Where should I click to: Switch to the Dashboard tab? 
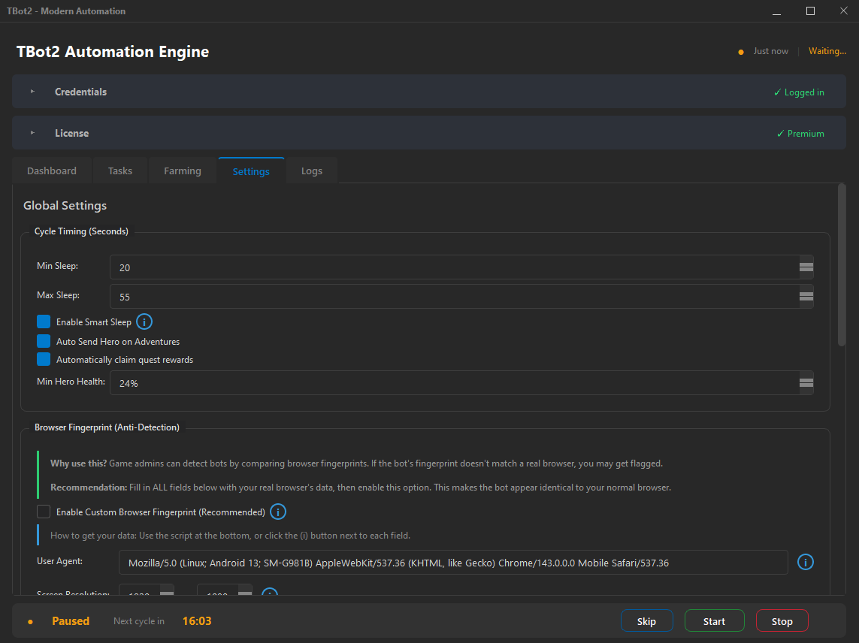(x=51, y=171)
